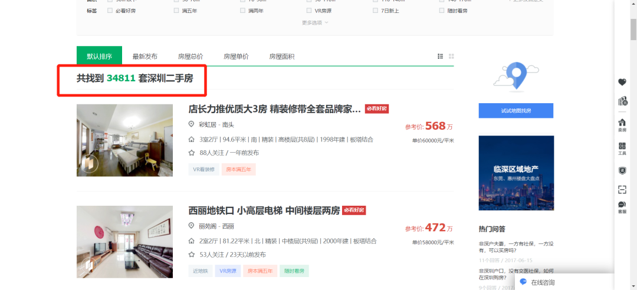Open favorites heart icon in right sidebar
Image resolution: width=637 pixels, height=290 pixels.
[622, 82]
